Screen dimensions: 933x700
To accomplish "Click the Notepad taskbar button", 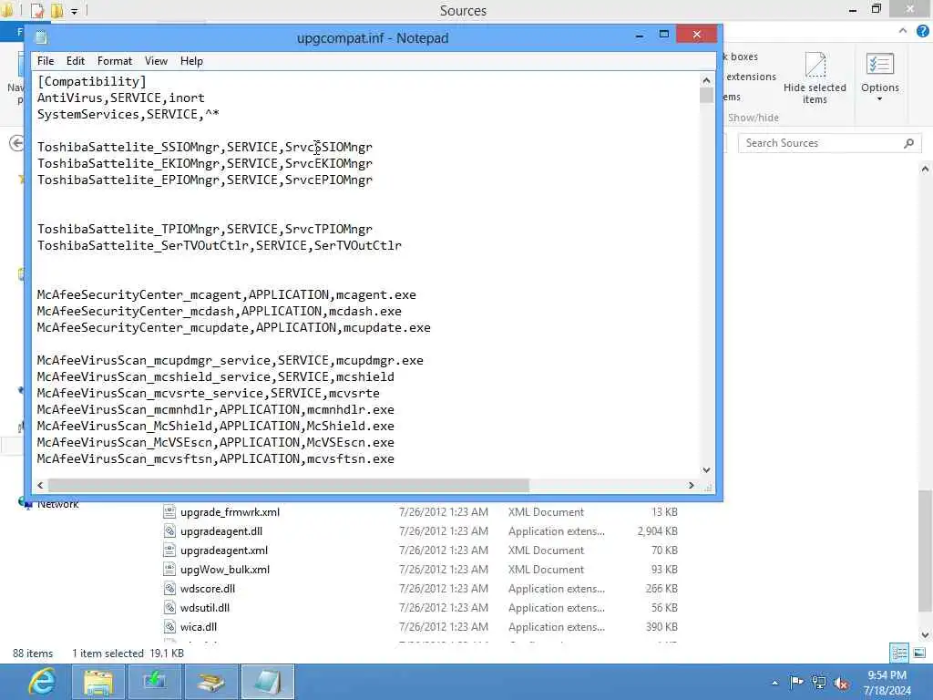I will [267, 682].
